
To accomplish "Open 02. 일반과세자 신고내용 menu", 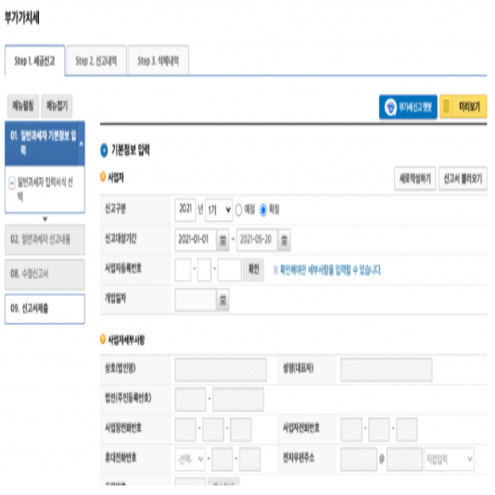I will coord(44,239).
